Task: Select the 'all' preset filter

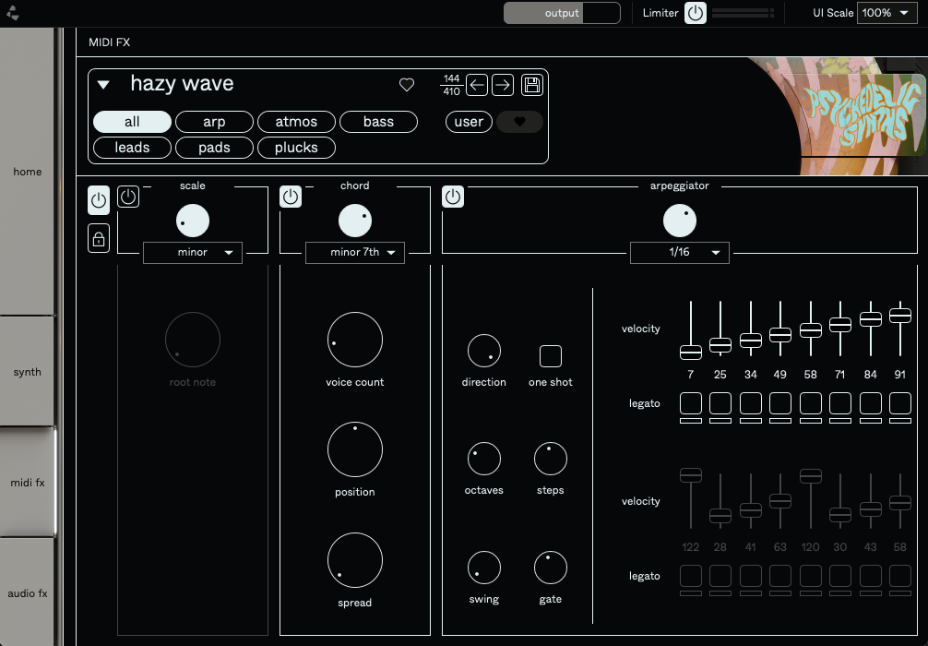Action: pyautogui.click(x=133, y=122)
